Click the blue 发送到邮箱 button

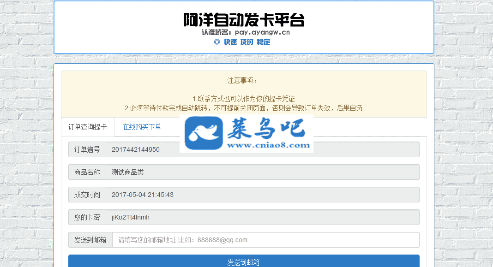244,261
